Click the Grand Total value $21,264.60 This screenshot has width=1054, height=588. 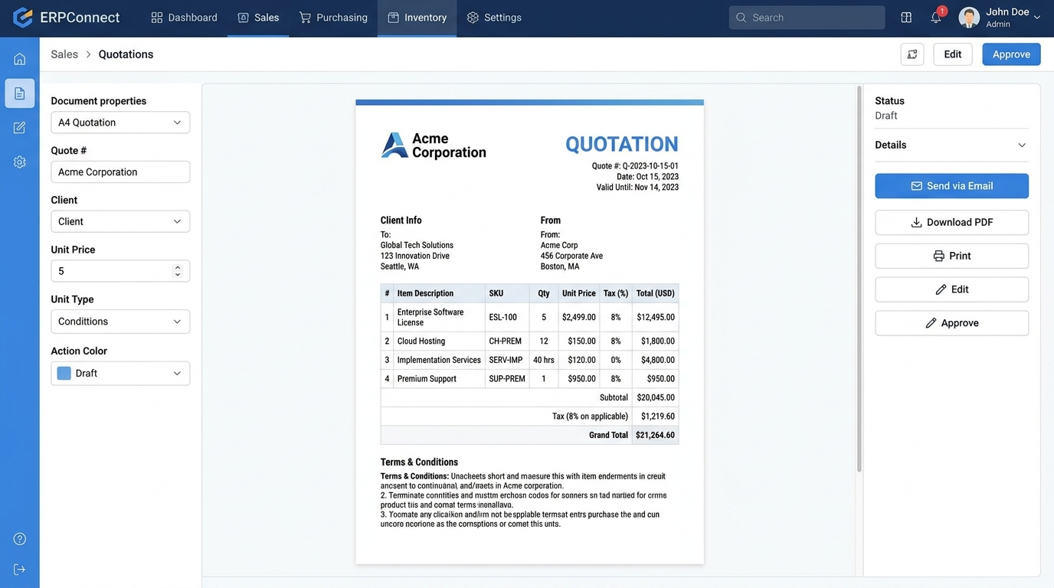[x=655, y=435]
